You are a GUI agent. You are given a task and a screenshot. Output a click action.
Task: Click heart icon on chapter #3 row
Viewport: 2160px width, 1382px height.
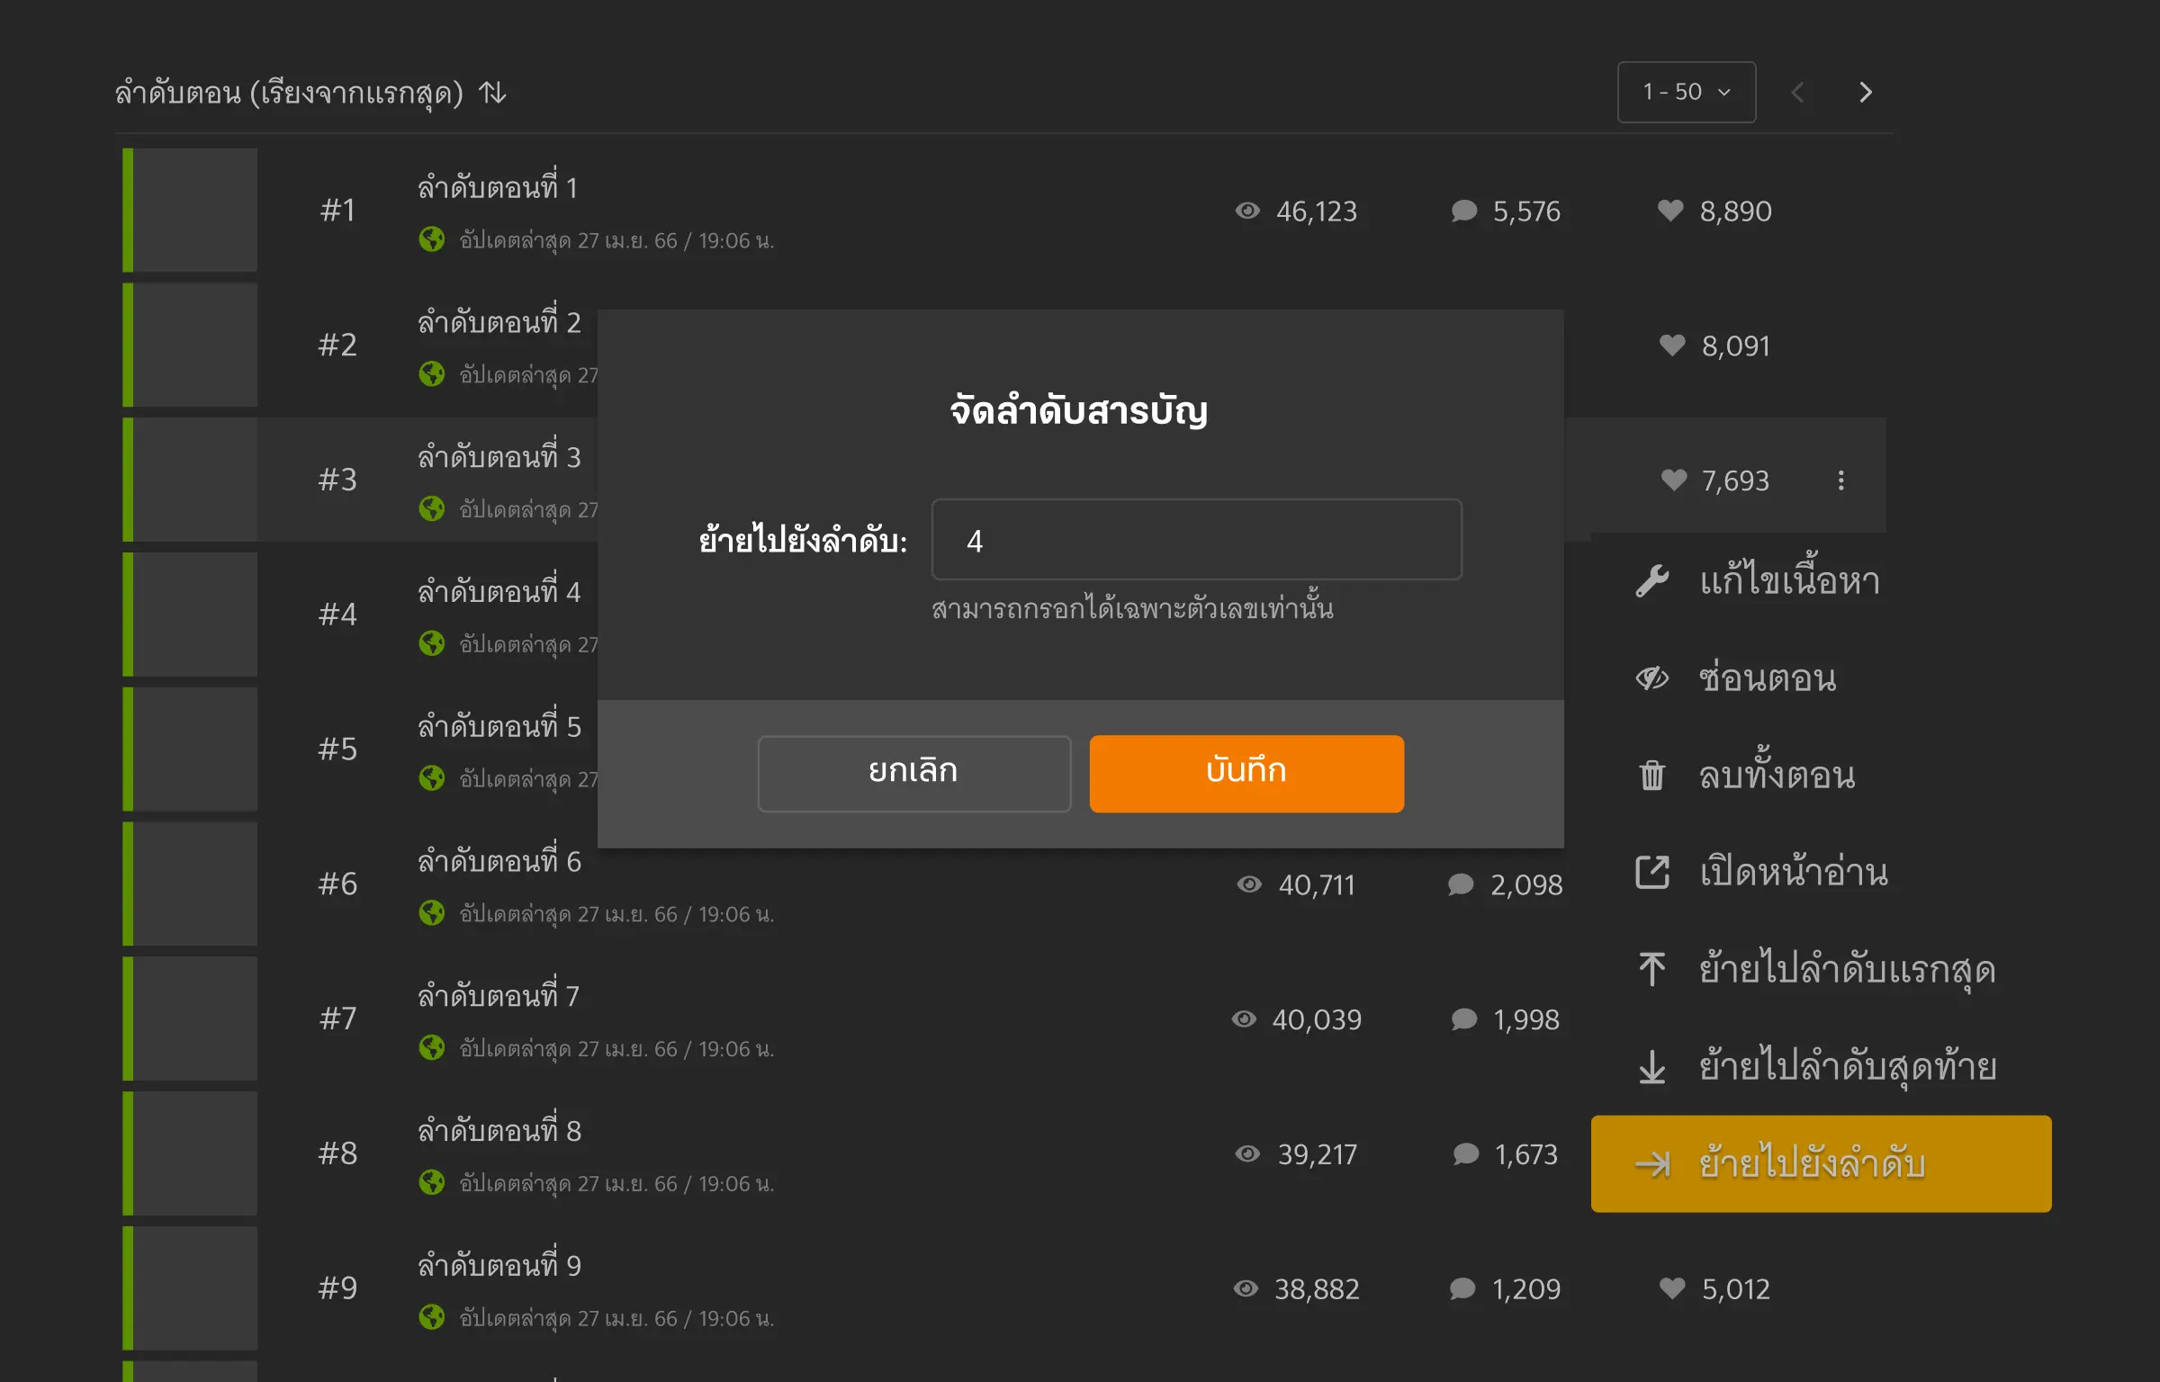click(x=1674, y=480)
